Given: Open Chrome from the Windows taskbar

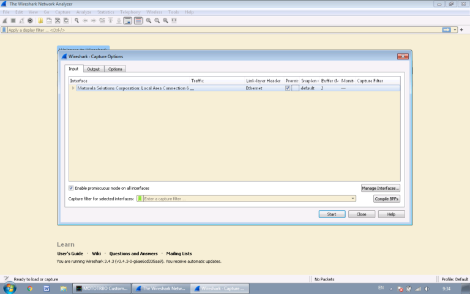Looking at the screenshot, I should coord(30,288).
